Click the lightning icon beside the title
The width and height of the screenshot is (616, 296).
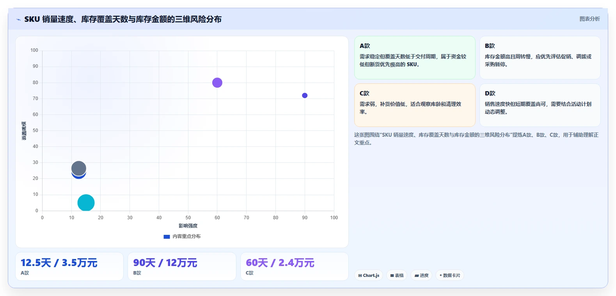[x=18, y=19]
